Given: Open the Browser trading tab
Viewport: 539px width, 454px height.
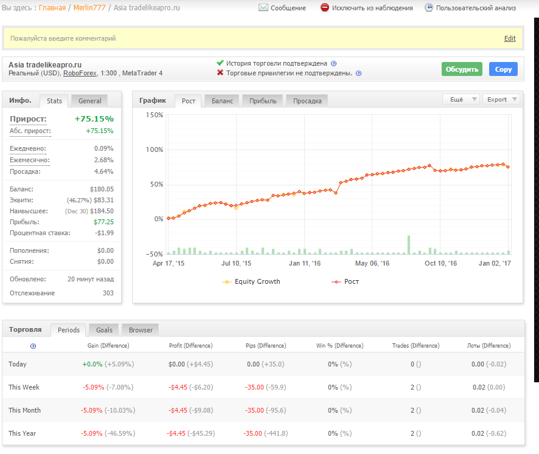Looking at the screenshot, I should tap(141, 330).
